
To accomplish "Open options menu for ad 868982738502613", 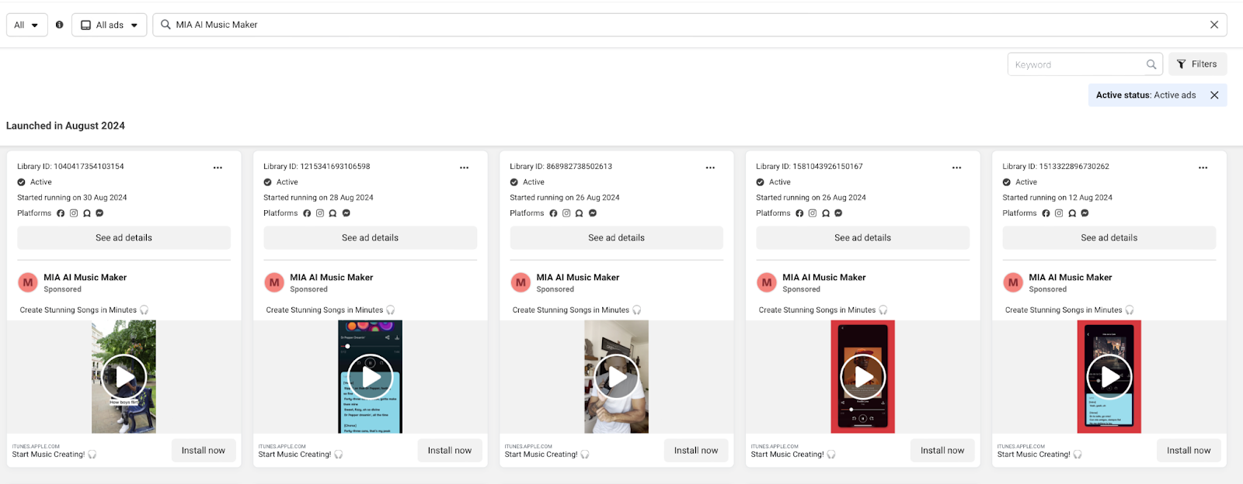I will [x=710, y=168].
